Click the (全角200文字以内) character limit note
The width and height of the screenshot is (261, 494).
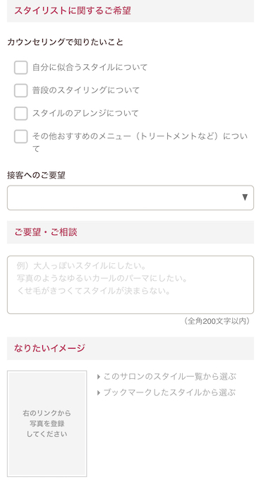coord(217,321)
